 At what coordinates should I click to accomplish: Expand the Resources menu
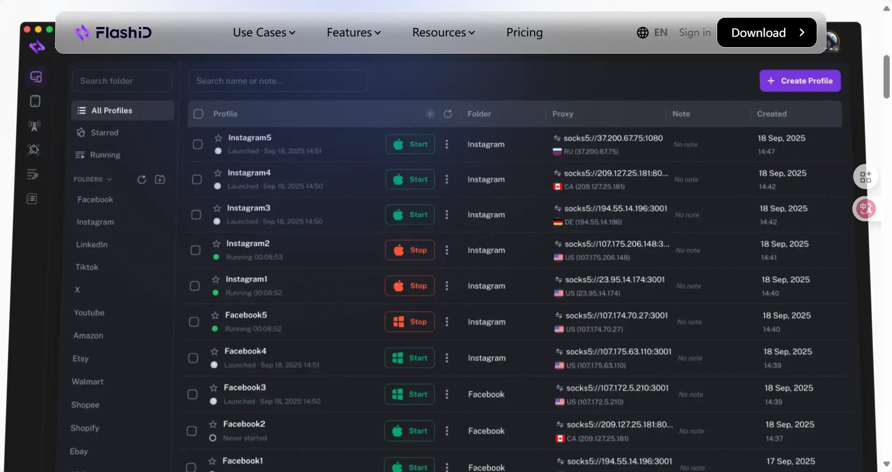(444, 33)
